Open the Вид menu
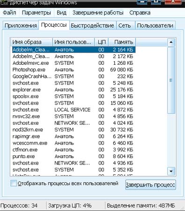The image size is (185, 211). click(x=61, y=13)
